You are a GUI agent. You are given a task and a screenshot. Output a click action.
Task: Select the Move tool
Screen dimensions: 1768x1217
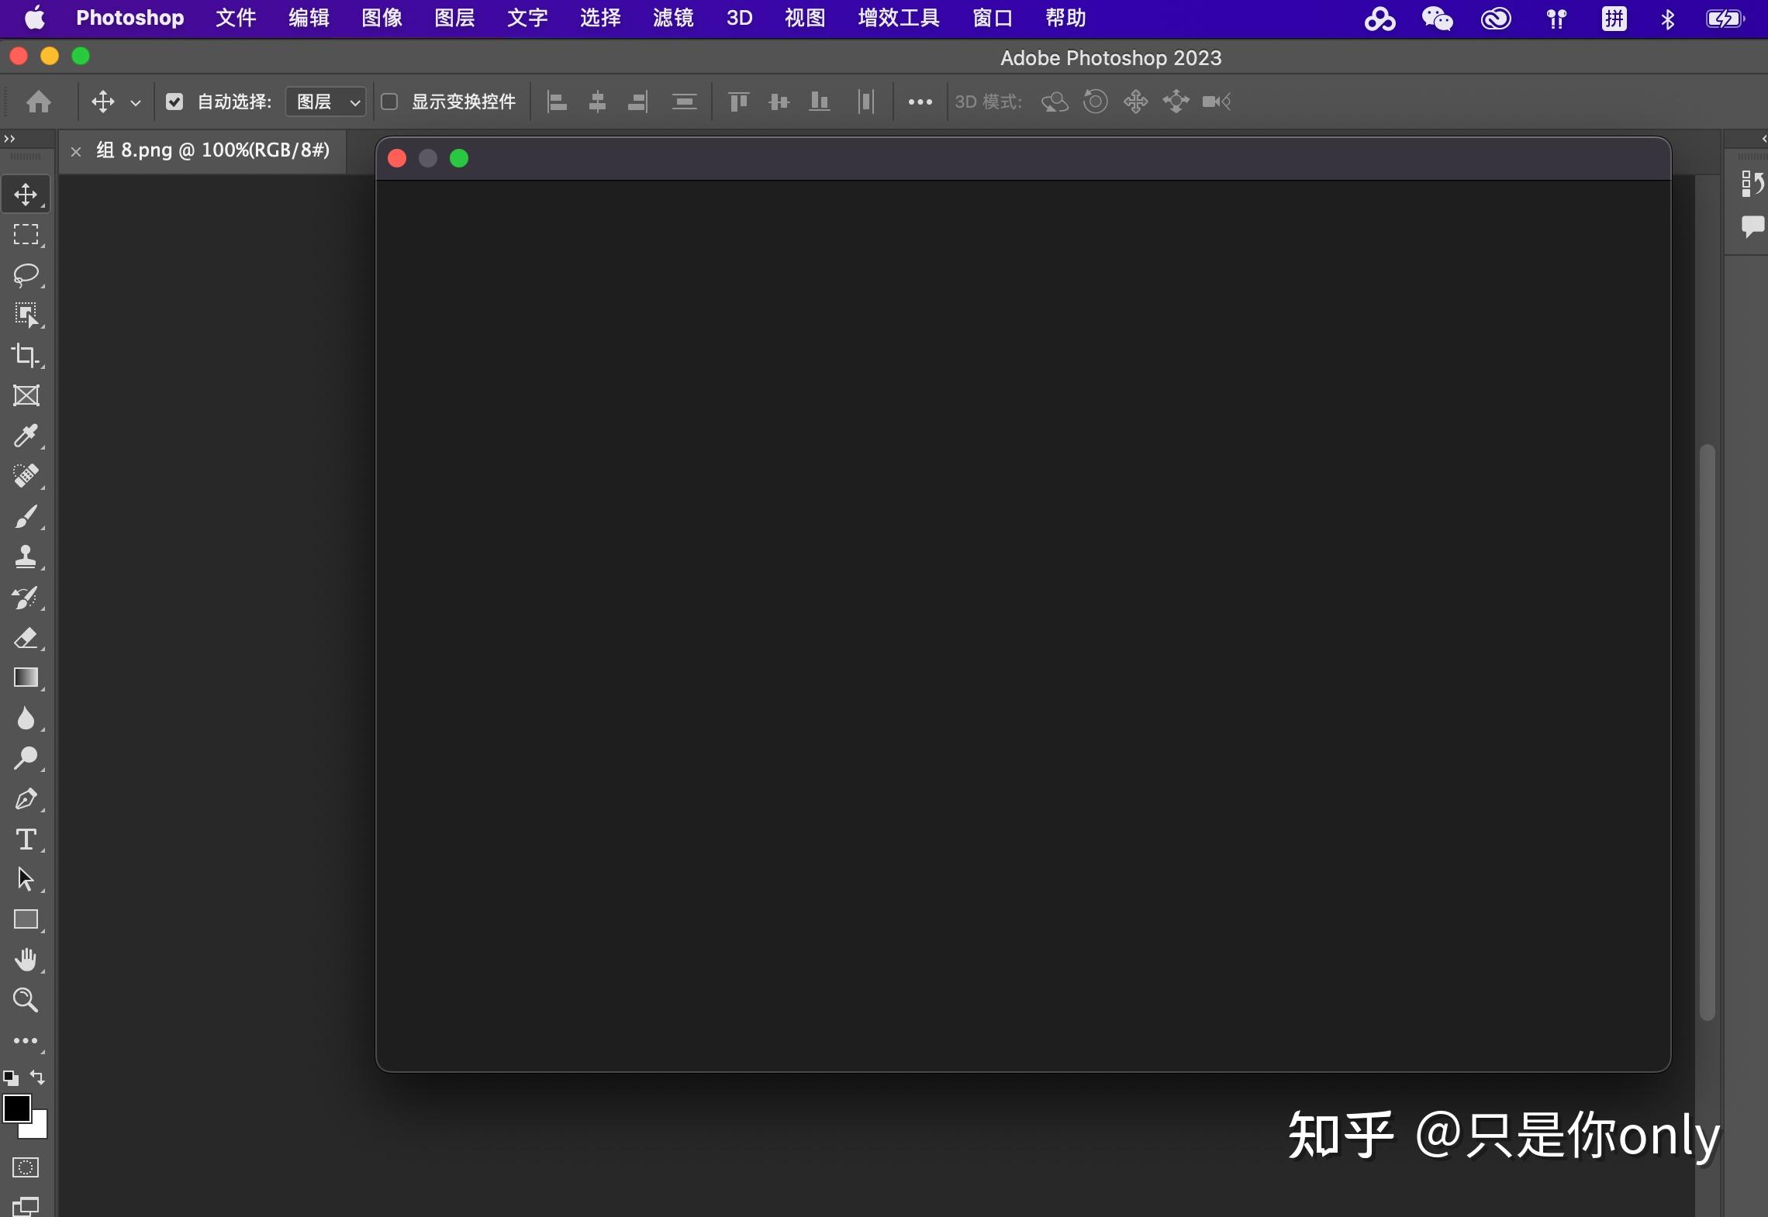coord(26,194)
